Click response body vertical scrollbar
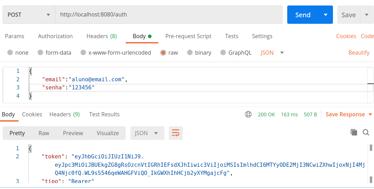 pos(371,164)
